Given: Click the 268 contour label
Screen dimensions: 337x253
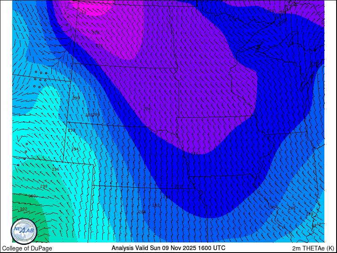Looking at the screenshot, I should (x=82, y=13).
